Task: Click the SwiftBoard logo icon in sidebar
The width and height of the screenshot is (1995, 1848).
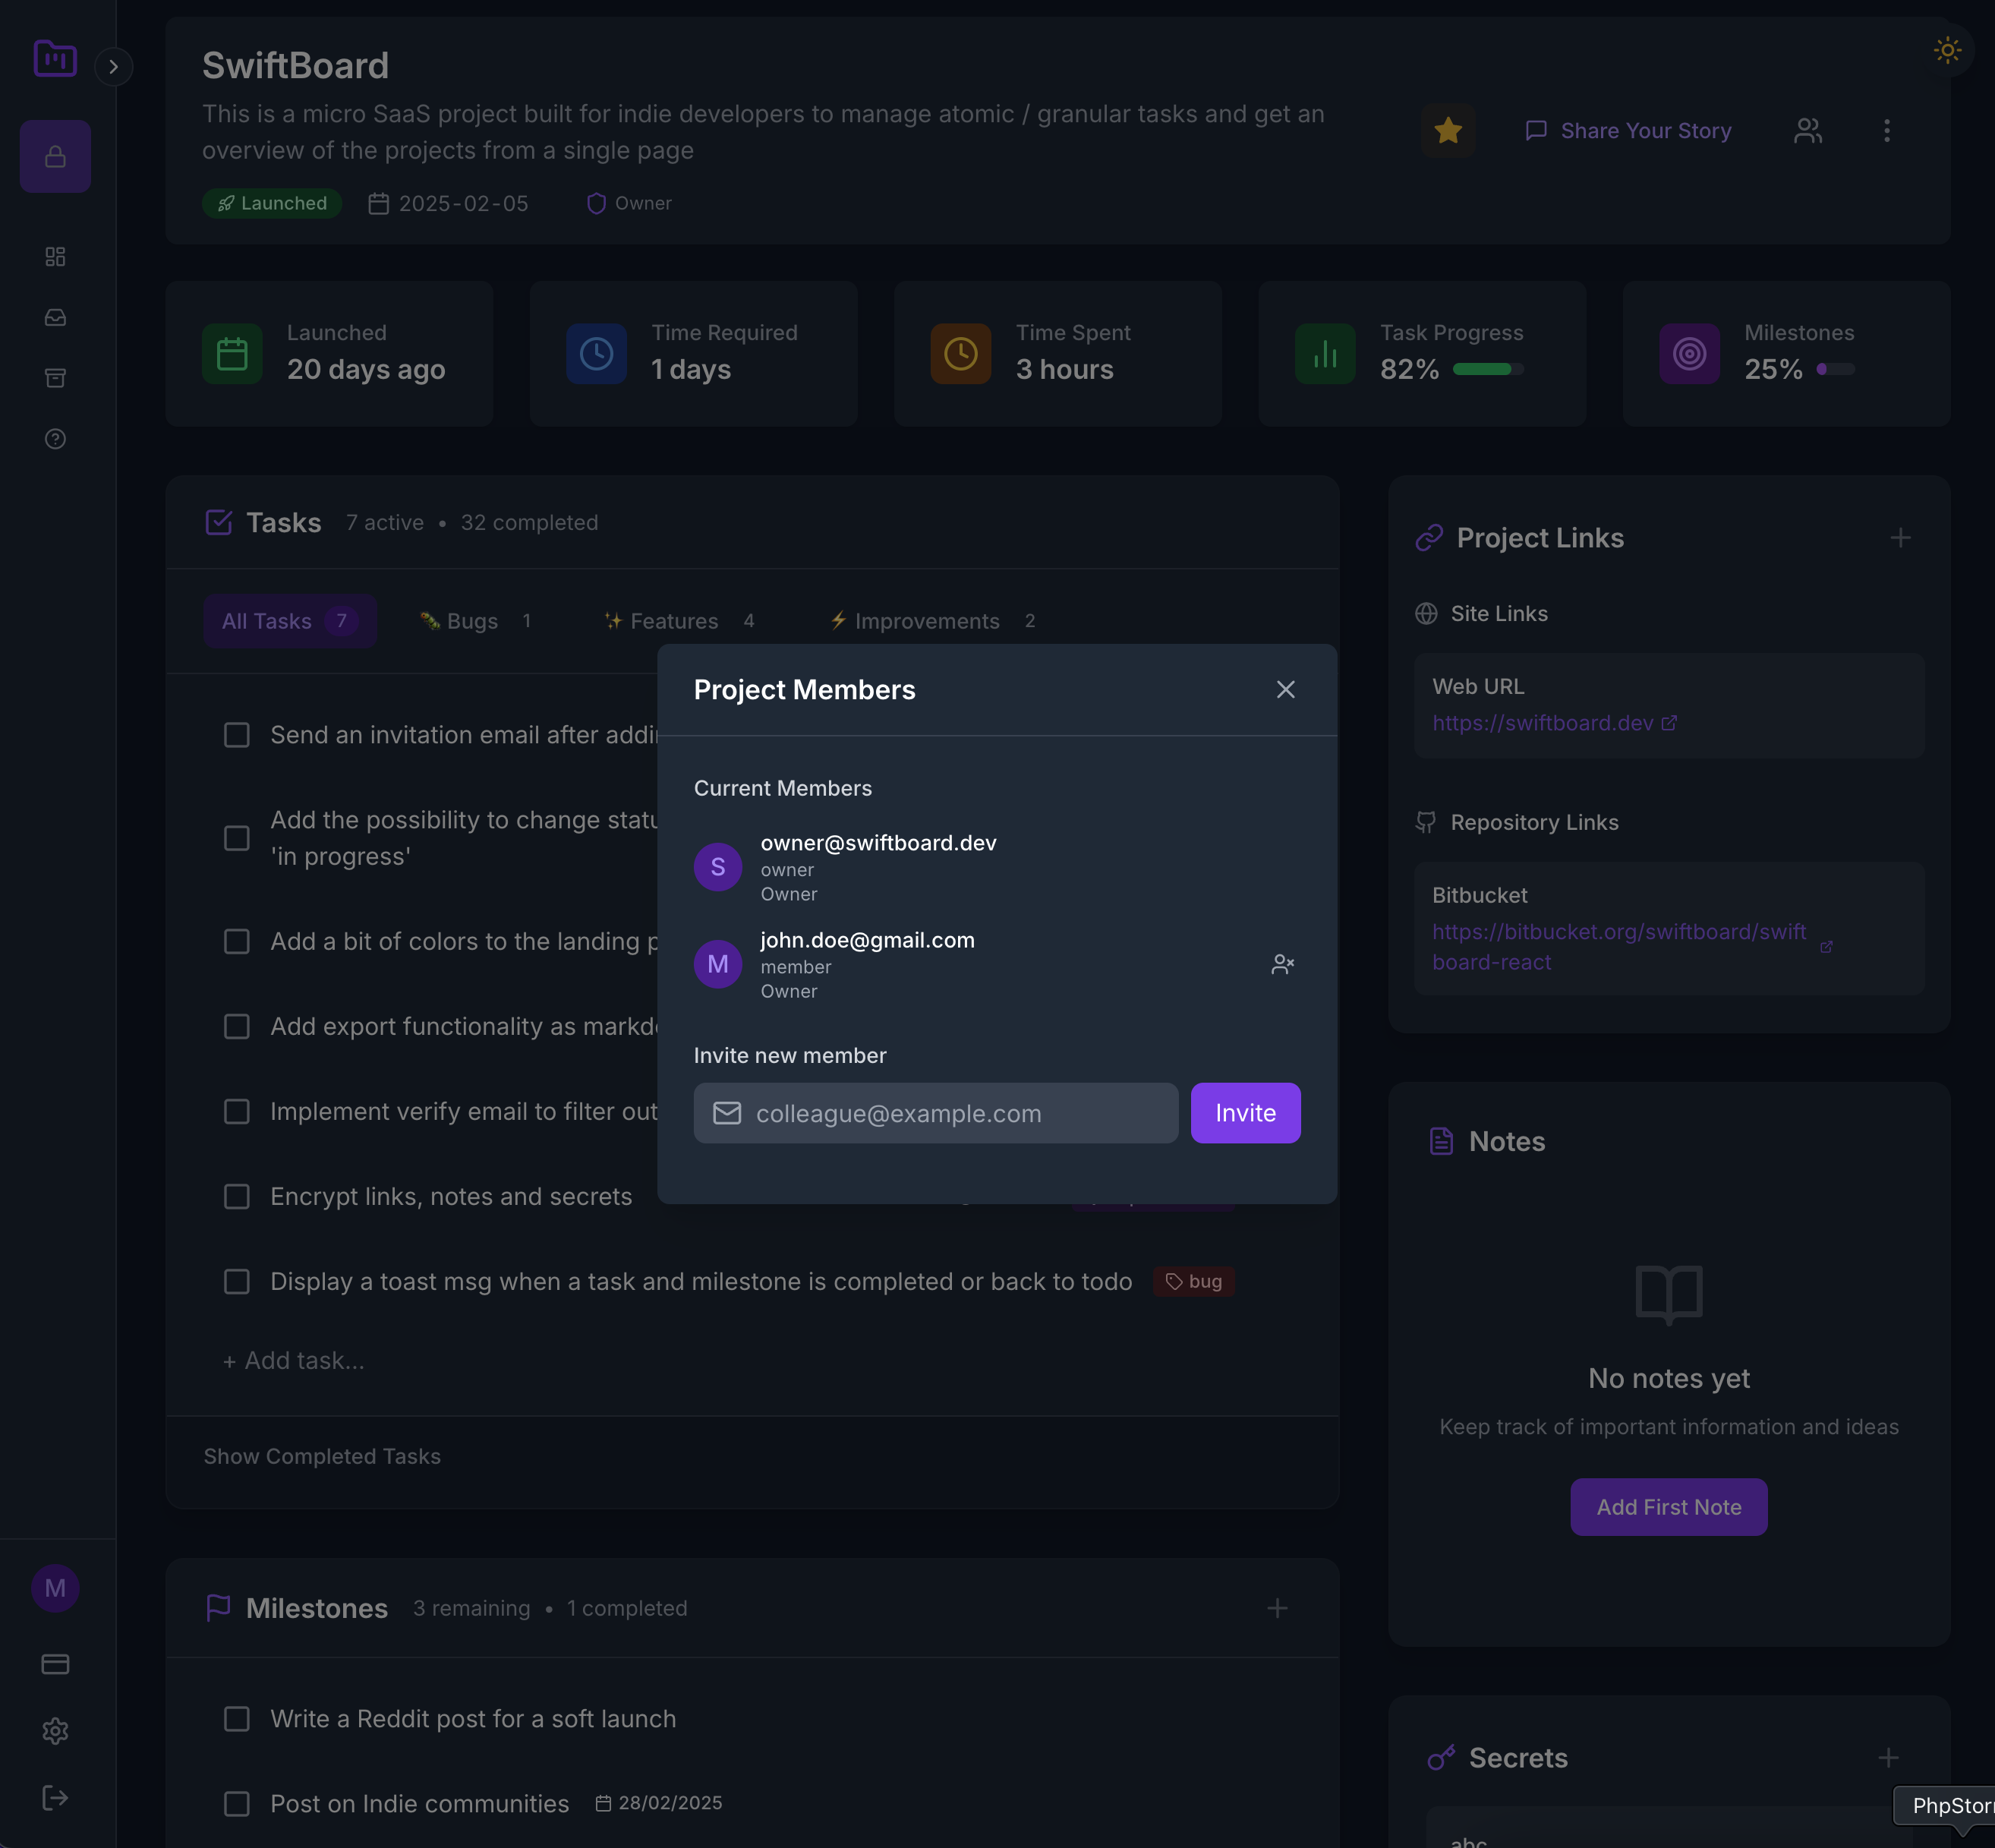Action: pos(55,58)
